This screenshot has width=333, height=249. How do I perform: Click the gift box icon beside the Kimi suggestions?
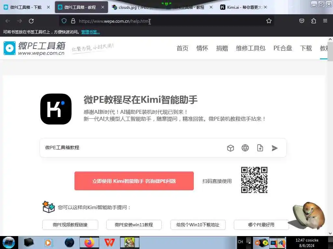49,207
